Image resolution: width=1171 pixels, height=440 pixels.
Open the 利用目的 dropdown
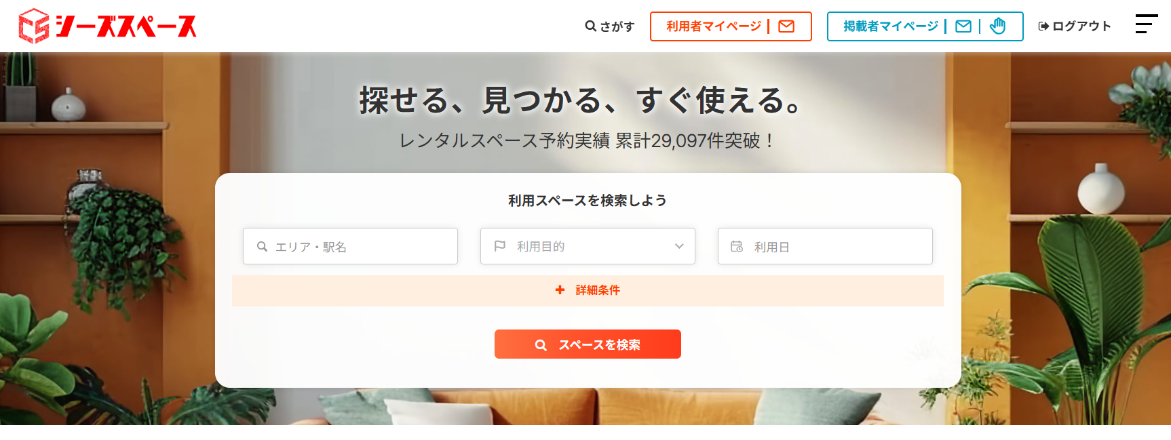(588, 246)
